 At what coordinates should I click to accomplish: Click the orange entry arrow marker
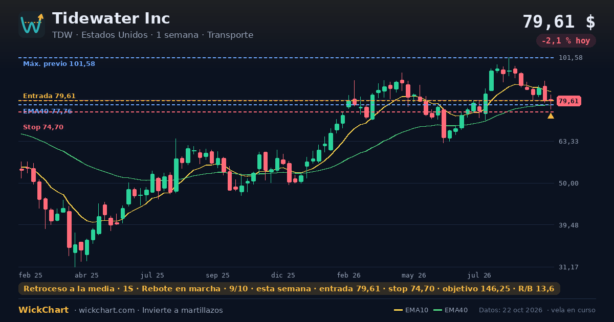tap(551, 116)
